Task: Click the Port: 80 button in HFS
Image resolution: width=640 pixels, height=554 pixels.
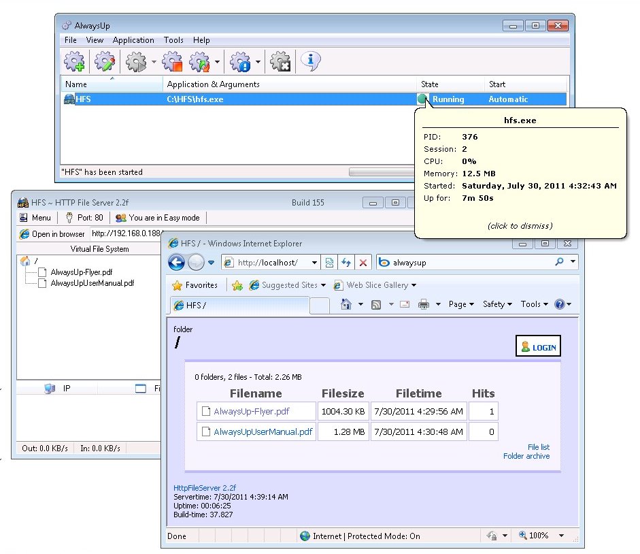Action: tap(85, 218)
